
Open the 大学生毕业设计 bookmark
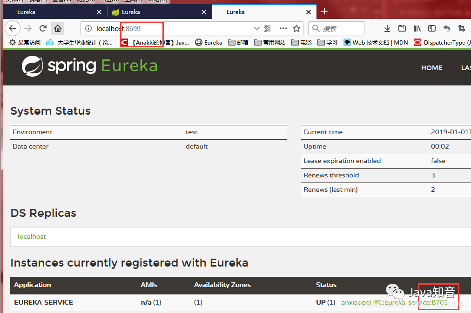click(79, 43)
